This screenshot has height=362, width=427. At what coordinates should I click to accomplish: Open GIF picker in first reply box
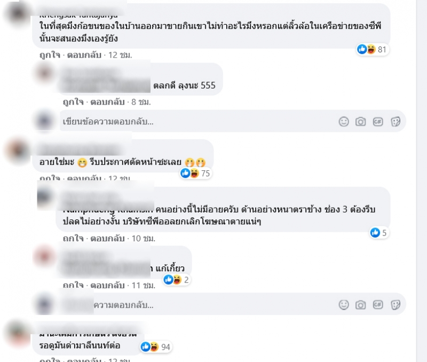(x=378, y=122)
